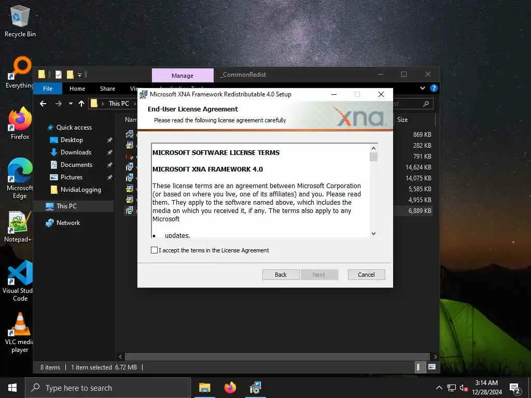Launch the Microsoft Edge desktop icon
Screen dimensions: 531x398
click(20, 178)
